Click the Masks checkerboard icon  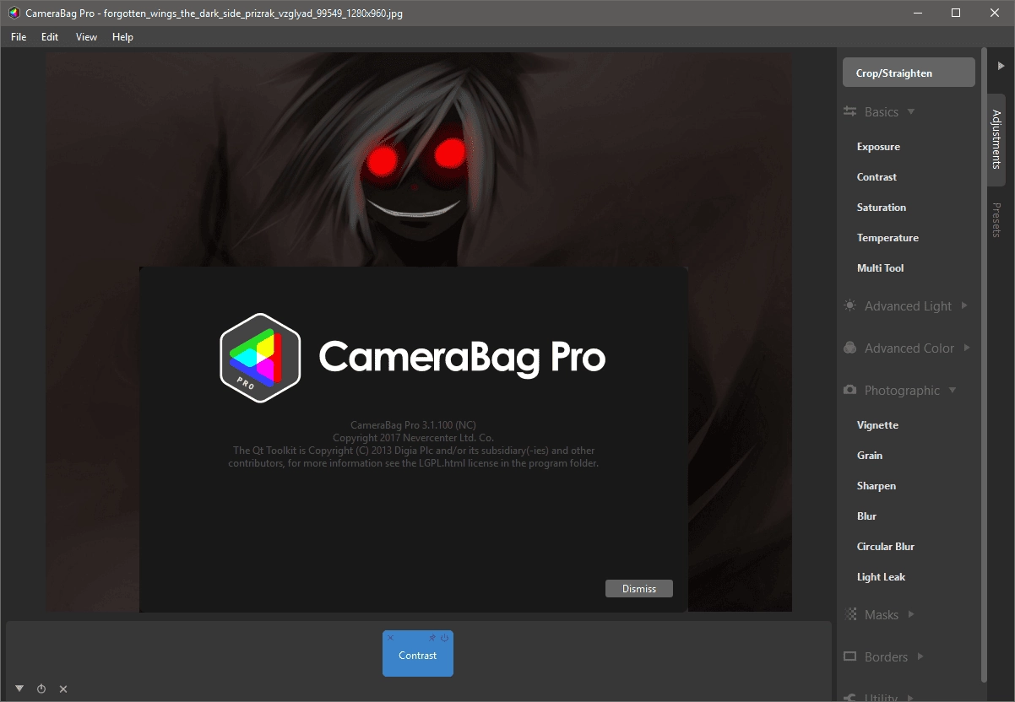click(x=850, y=614)
